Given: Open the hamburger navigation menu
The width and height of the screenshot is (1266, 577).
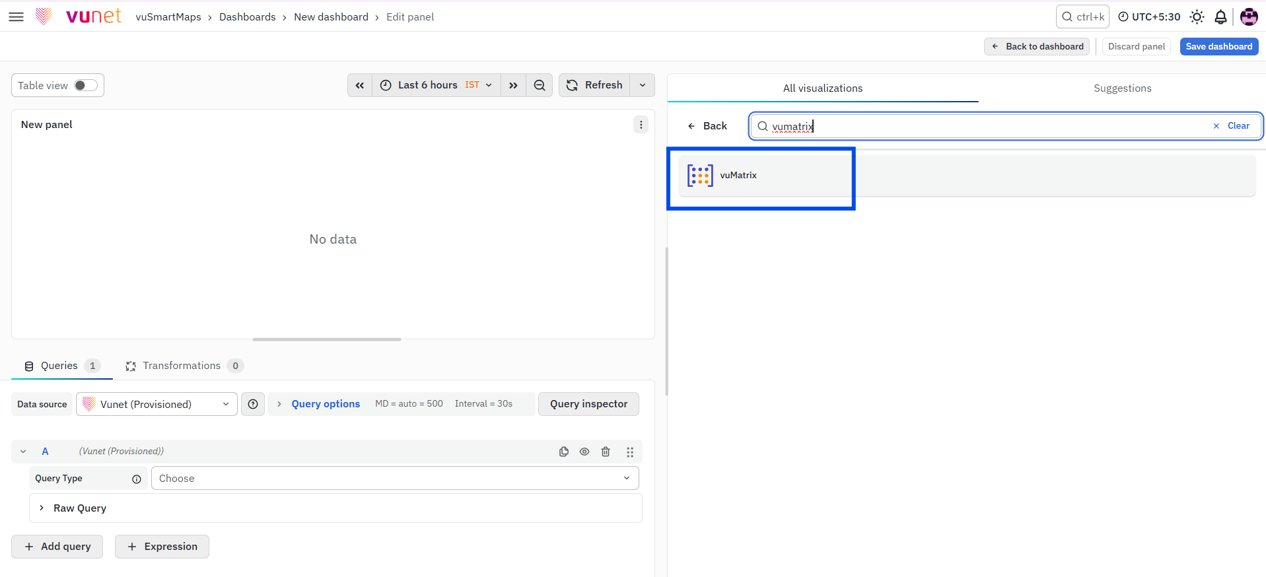Looking at the screenshot, I should coord(16,17).
